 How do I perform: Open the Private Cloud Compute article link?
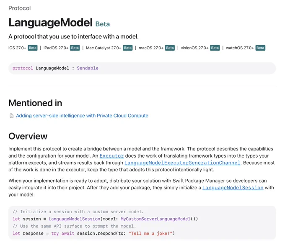pos(82,116)
